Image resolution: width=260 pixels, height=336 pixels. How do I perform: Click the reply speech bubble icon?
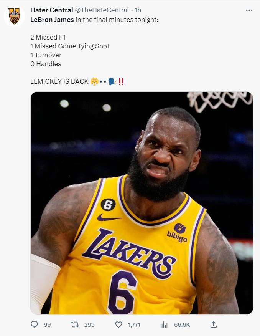(34, 324)
